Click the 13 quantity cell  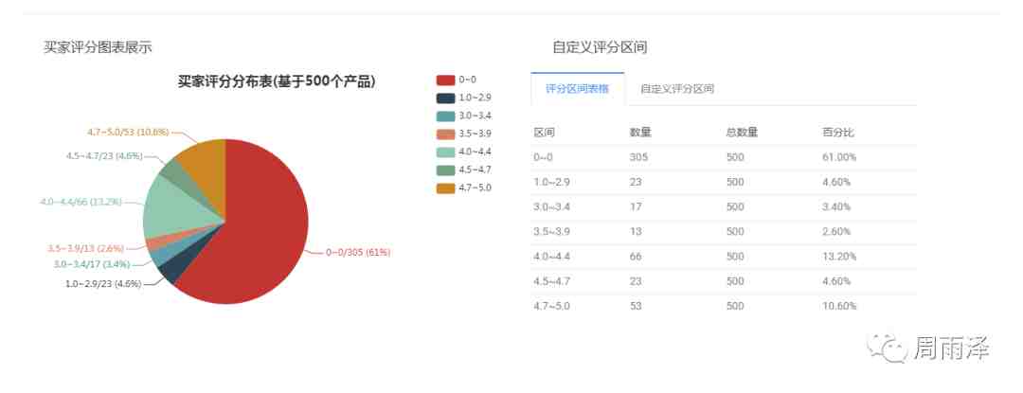click(637, 231)
